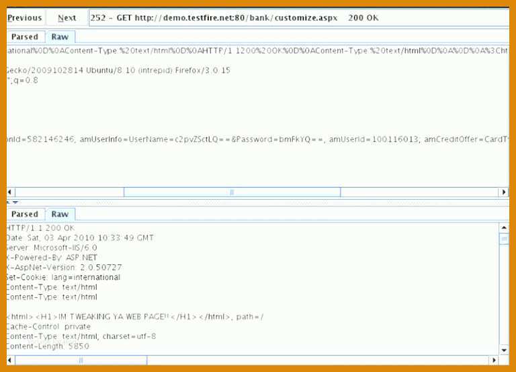Viewport: 516px width, 372px height.
Task: Click the 'charset=utf-8' Content-Type line
Action: pos(81,336)
